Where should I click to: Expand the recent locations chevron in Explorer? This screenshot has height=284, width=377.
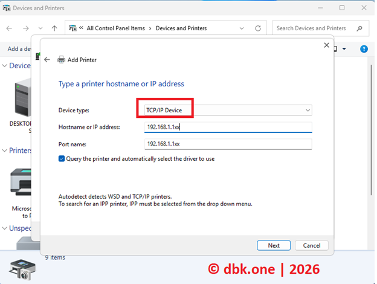click(40, 28)
